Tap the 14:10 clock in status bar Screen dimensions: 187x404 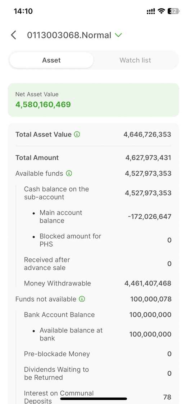23,11
